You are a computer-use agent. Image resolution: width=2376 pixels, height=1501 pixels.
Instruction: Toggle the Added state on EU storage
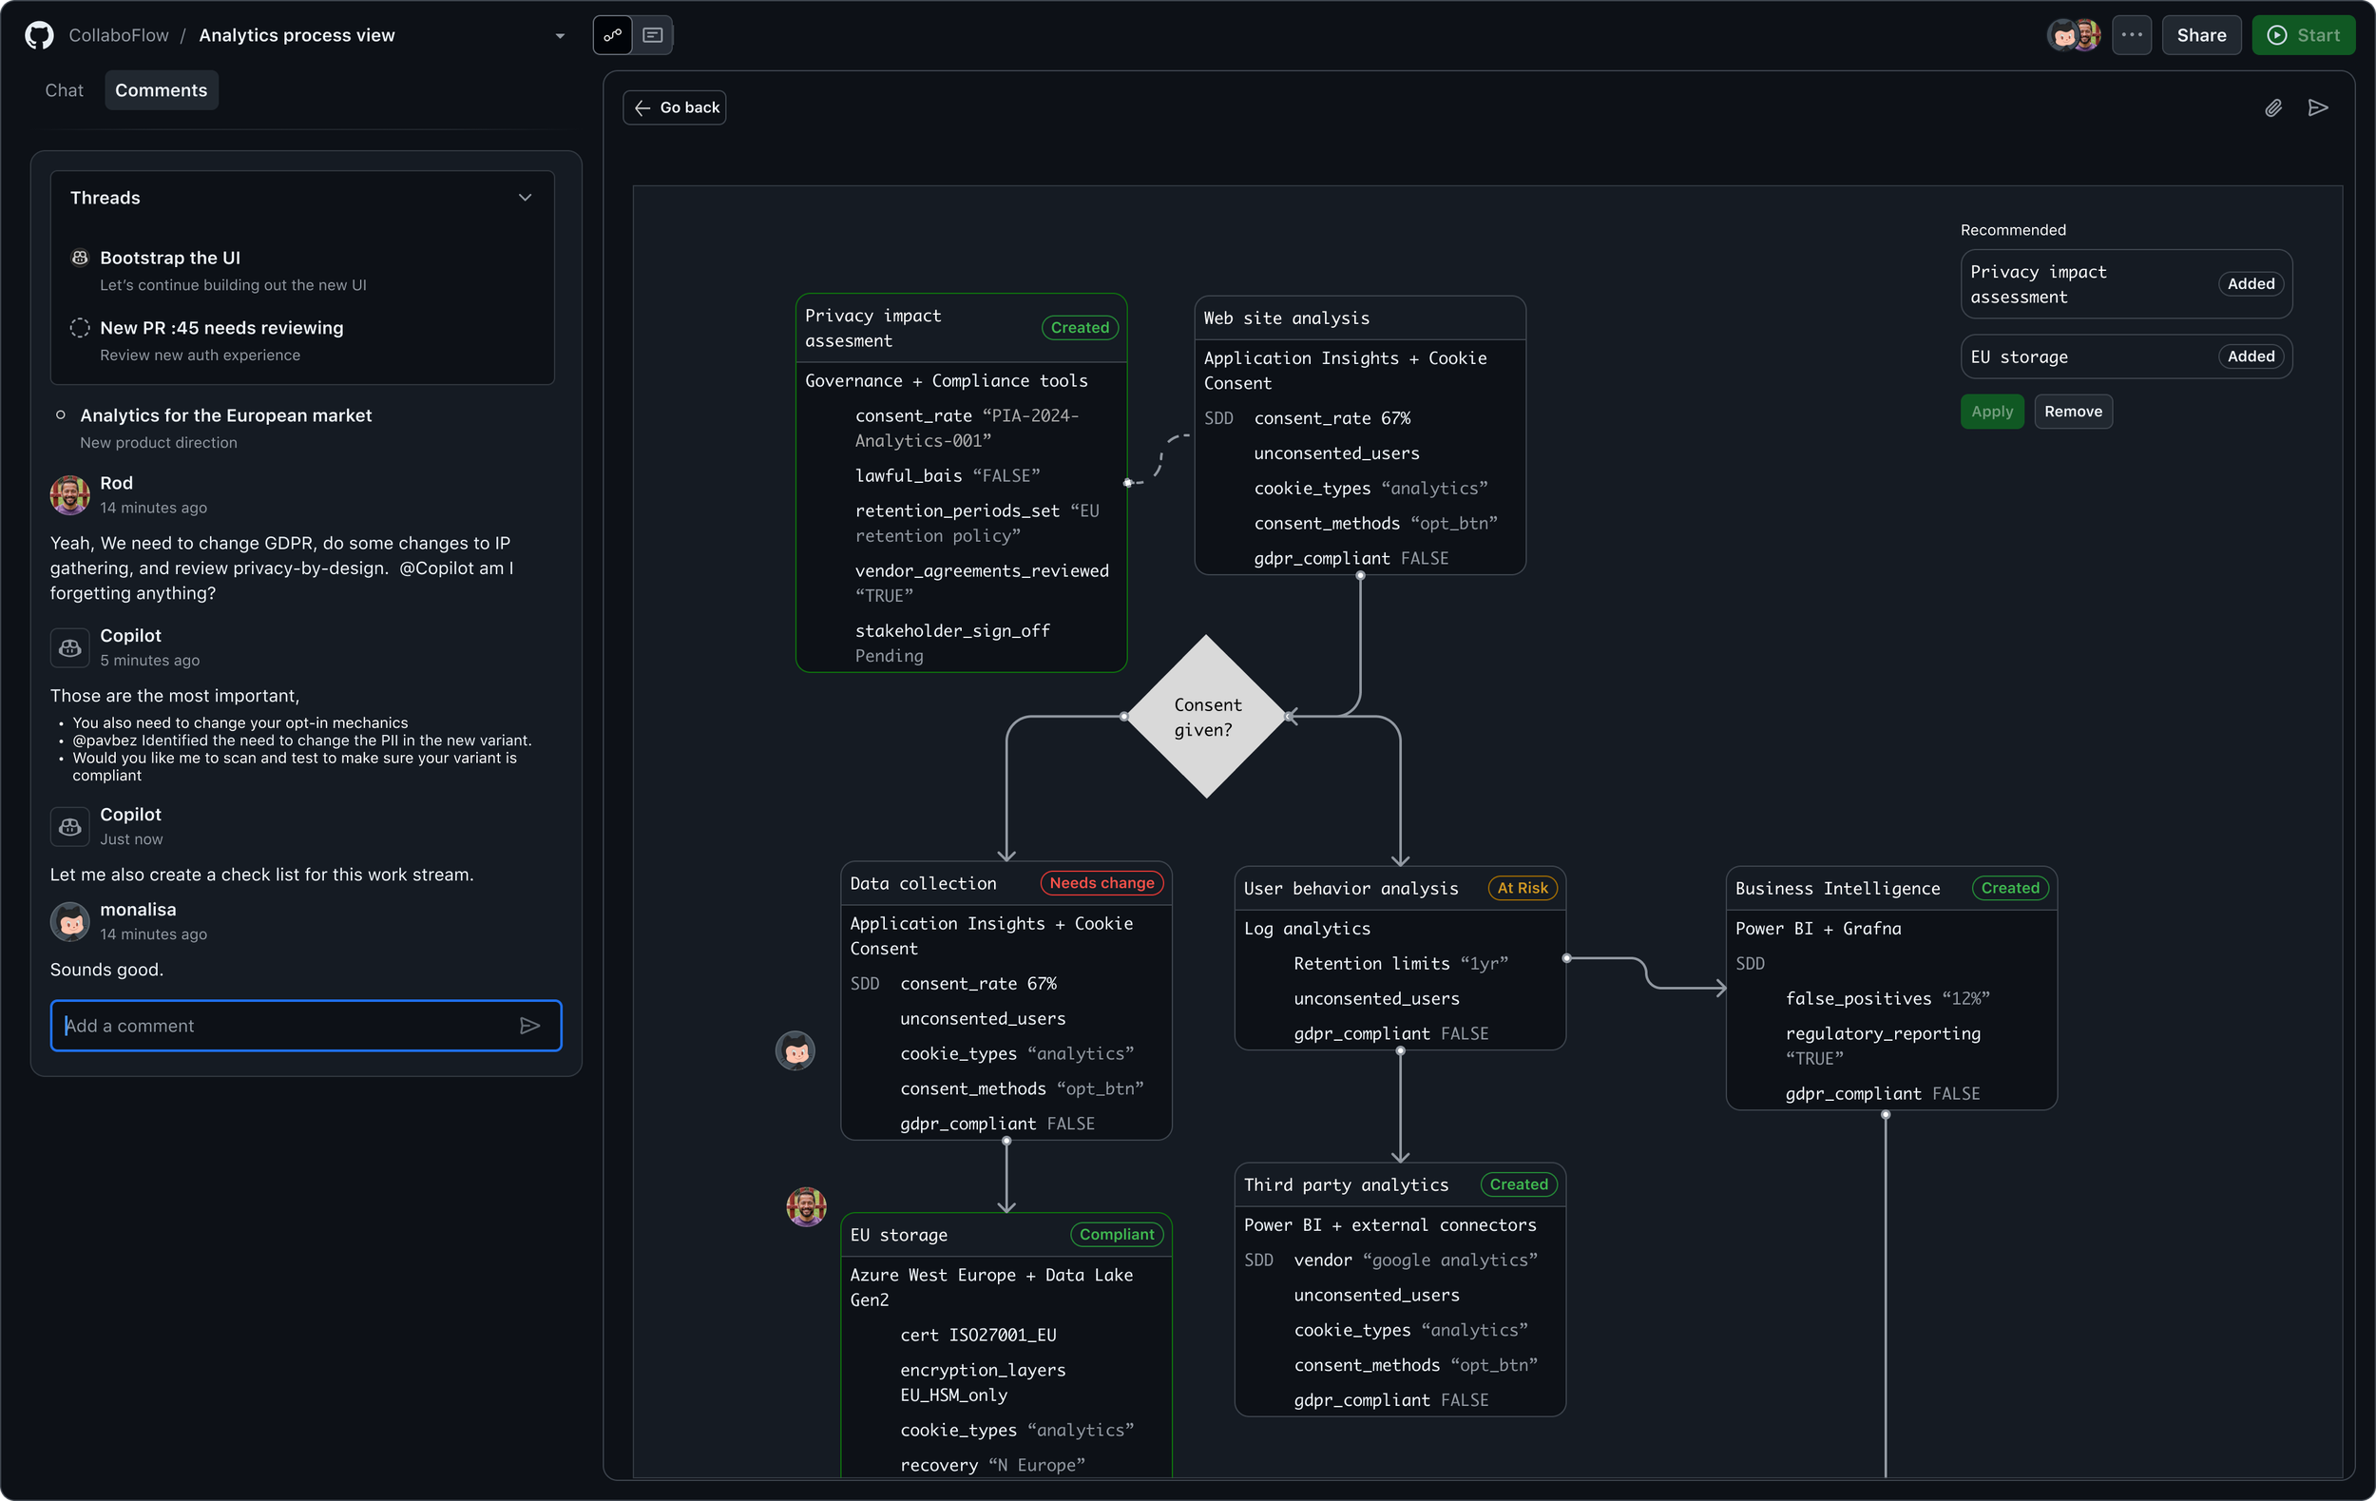pyautogui.click(x=2250, y=356)
